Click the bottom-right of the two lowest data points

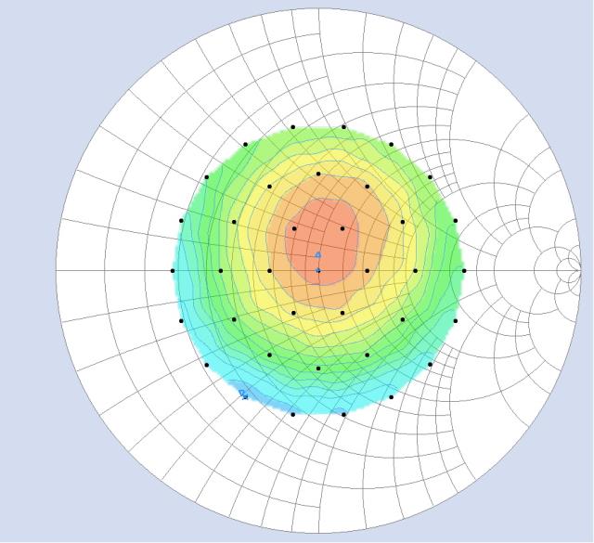343,414
